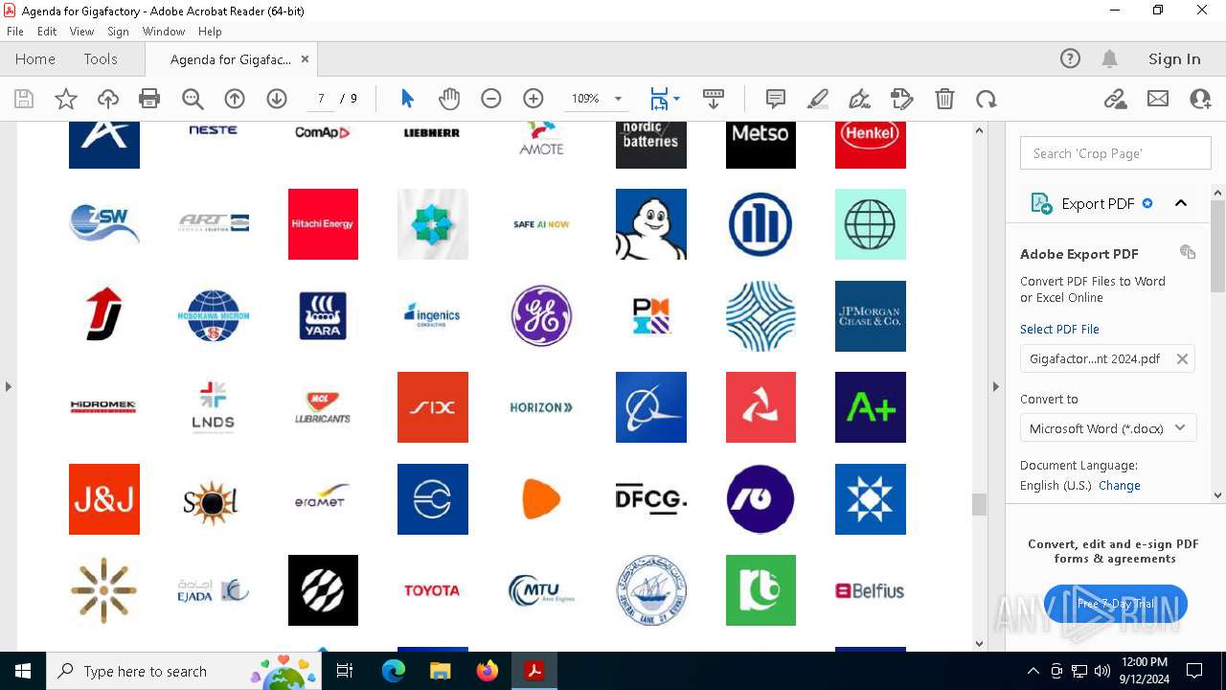The height and width of the screenshot is (690, 1226).
Task: Open the Find text search icon
Action: click(x=193, y=99)
